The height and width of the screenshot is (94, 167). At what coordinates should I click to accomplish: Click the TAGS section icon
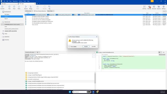[3, 34]
